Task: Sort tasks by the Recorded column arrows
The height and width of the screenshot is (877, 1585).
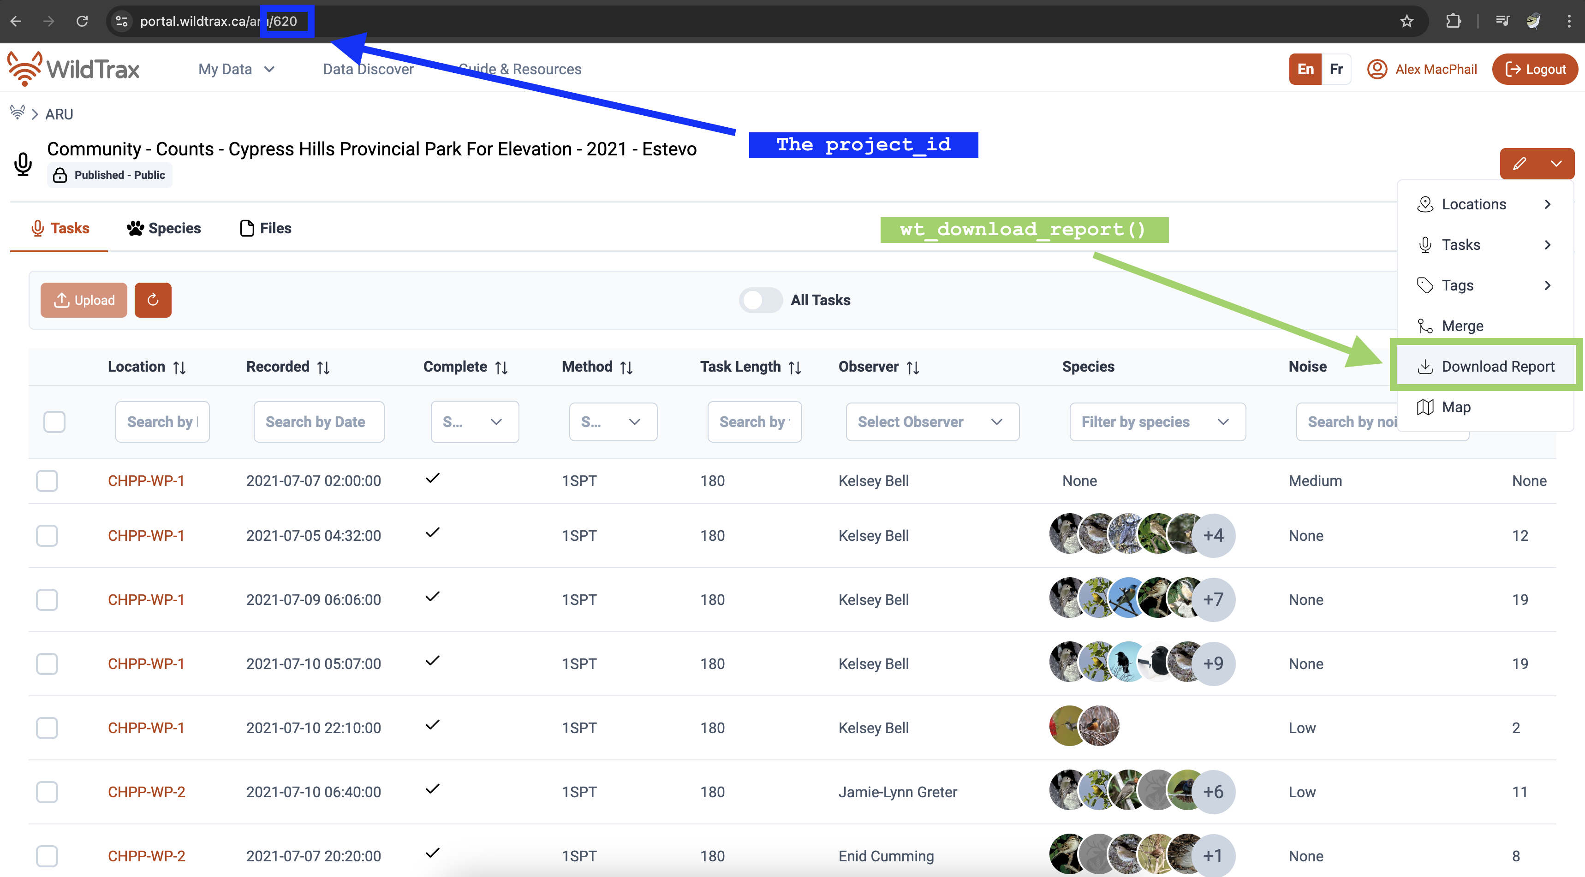Action: click(322, 367)
